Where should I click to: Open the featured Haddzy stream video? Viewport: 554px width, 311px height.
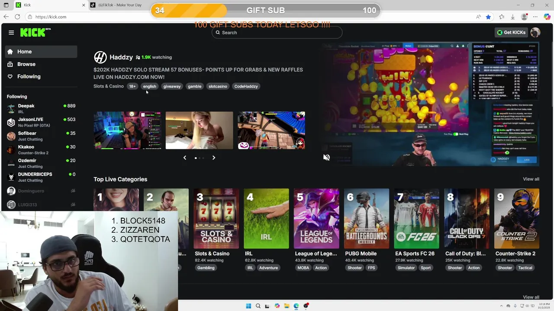[431, 104]
